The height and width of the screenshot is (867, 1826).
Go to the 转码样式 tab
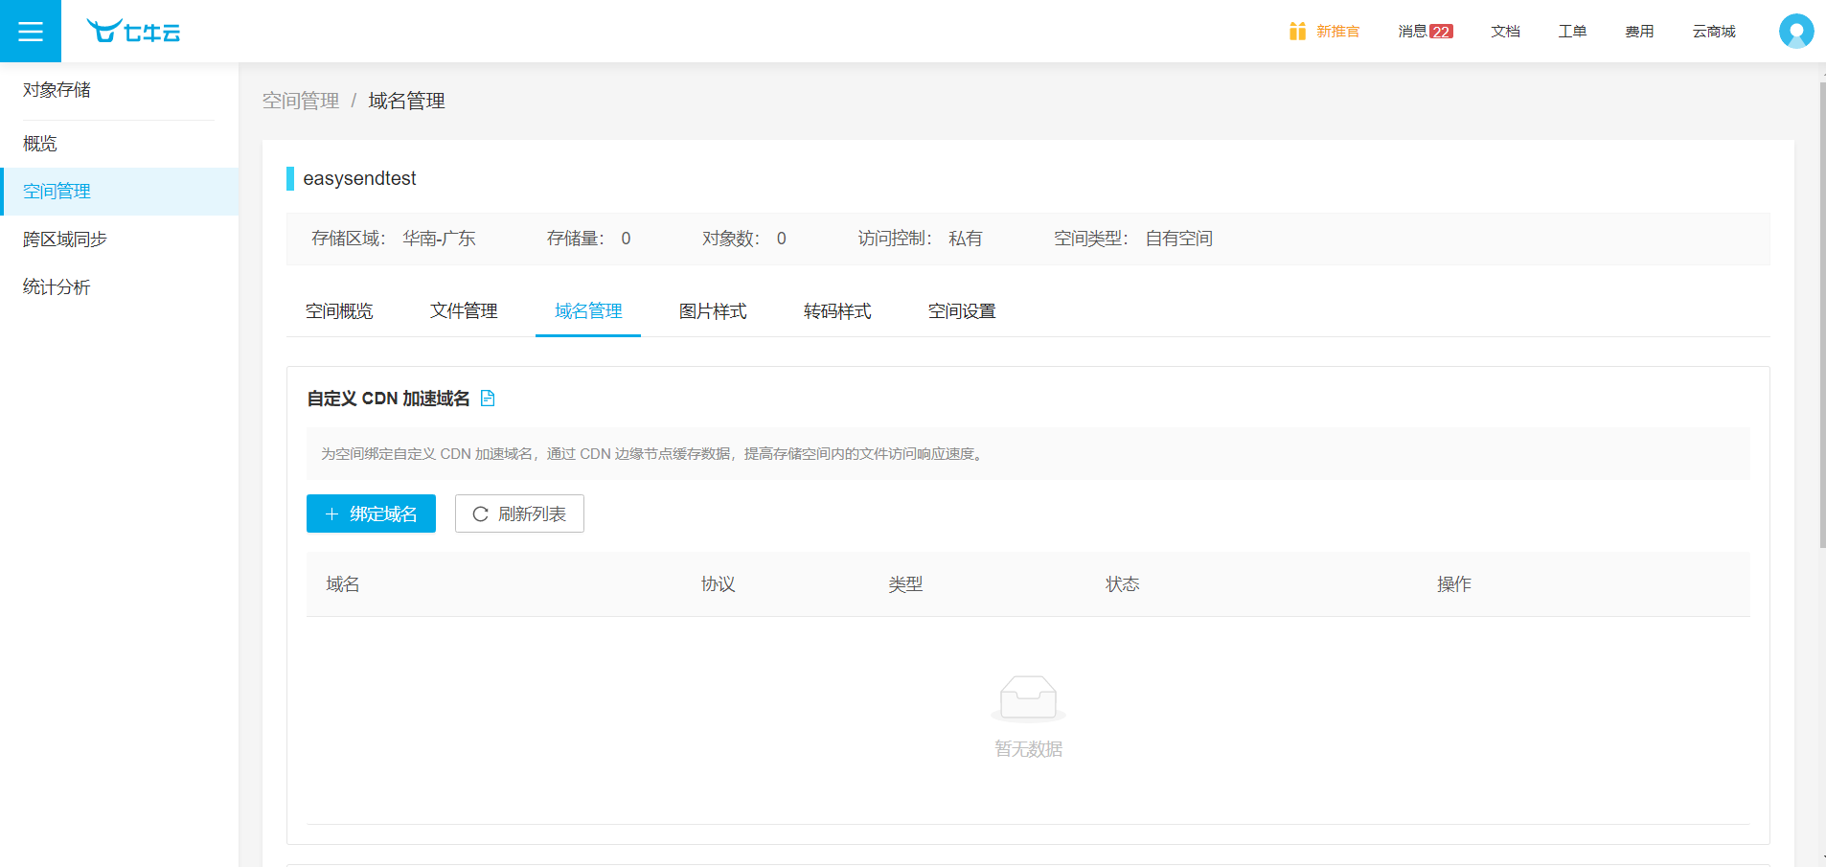[x=837, y=311]
